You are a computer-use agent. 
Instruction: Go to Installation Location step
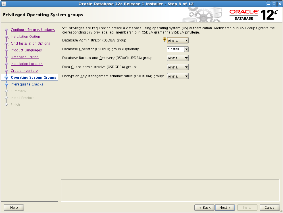[x=27, y=64]
